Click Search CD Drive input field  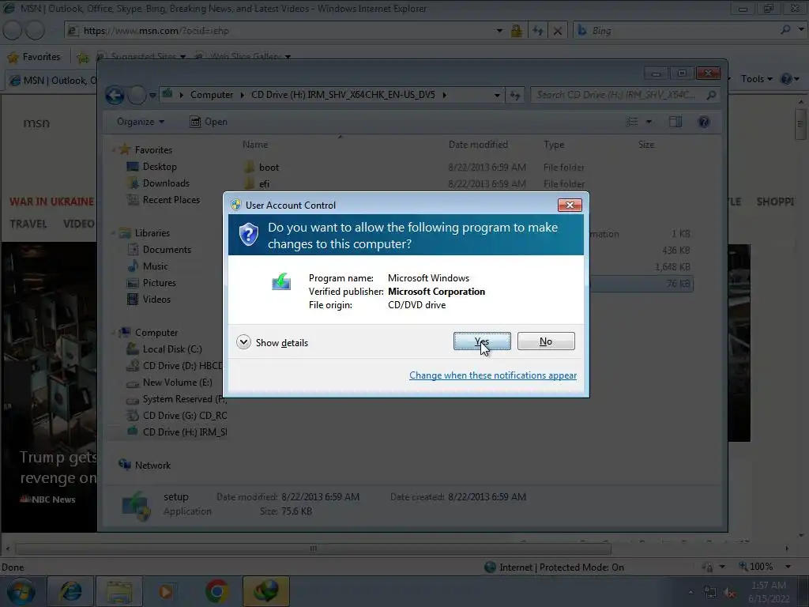coord(618,95)
